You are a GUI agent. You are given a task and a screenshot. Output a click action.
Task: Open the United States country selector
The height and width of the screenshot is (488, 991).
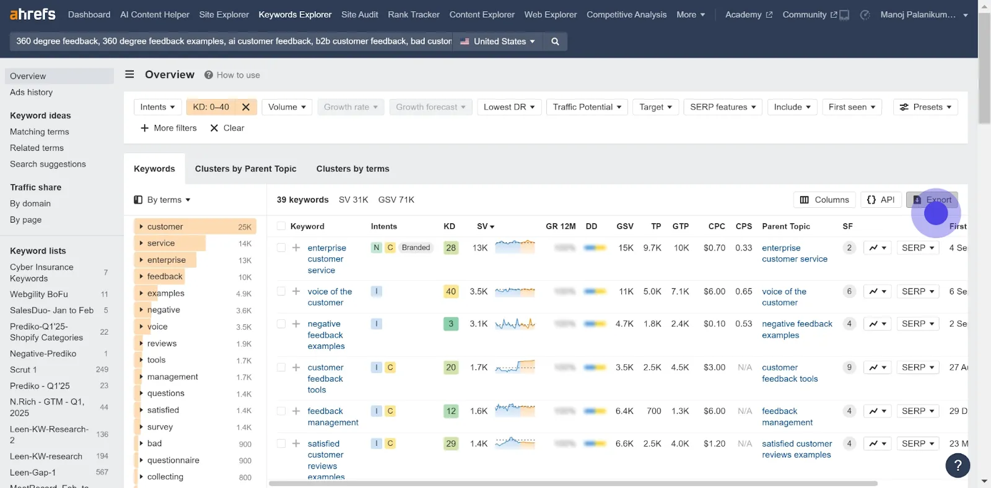[497, 41]
